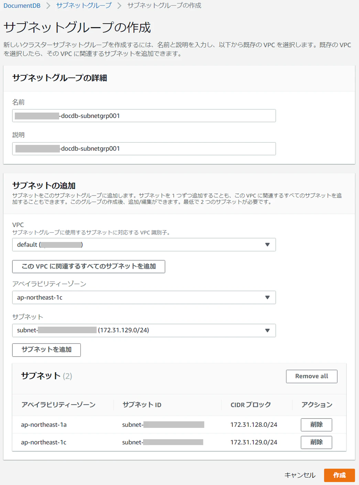
Task: Select the 172.31.128.0/24 CIDR cell
Action: (x=254, y=425)
